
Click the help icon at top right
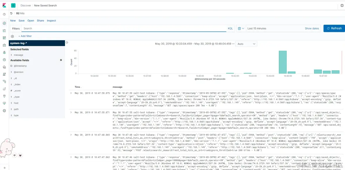[342, 6]
